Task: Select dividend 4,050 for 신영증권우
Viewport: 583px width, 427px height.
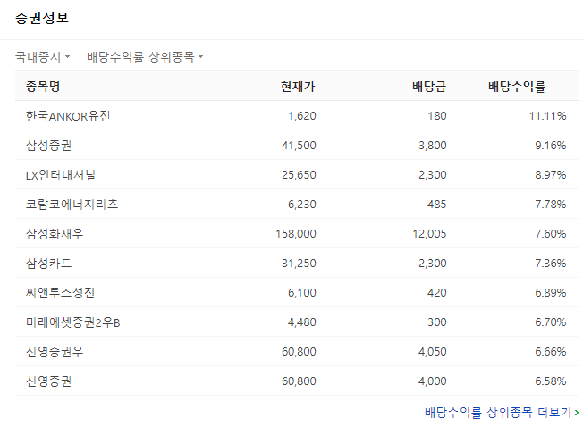Action: tap(433, 352)
